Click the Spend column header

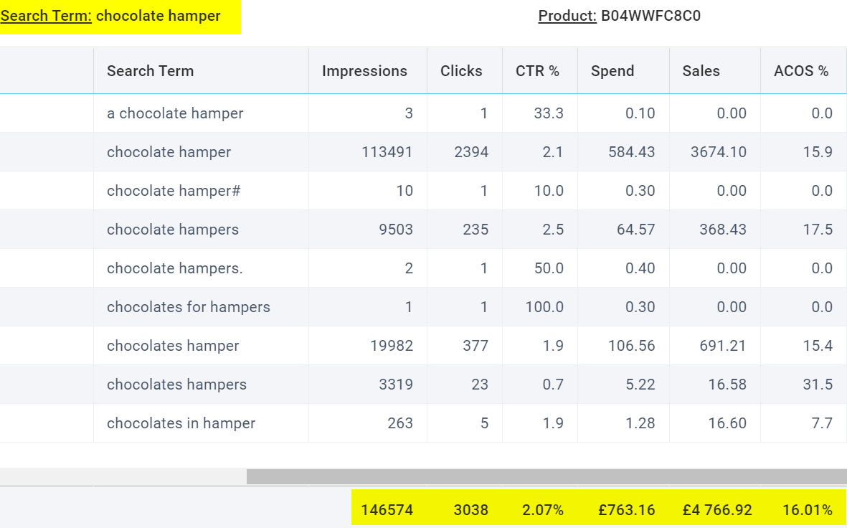[x=612, y=71]
